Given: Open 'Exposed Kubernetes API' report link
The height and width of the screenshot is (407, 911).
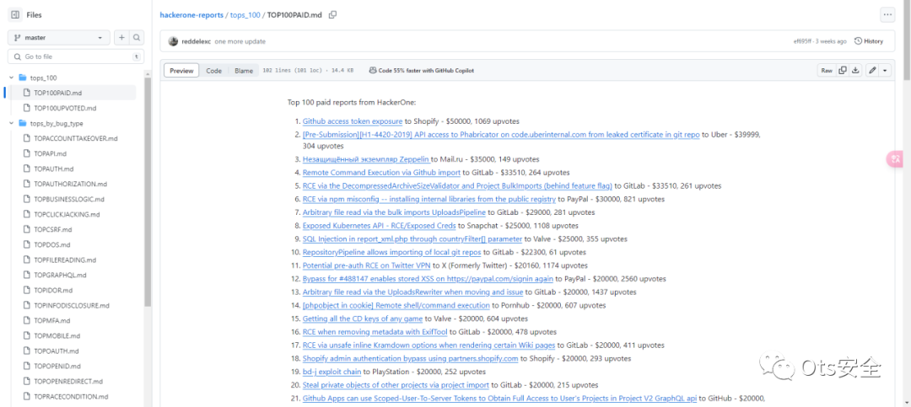Looking at the screenshot, I should point(379,226).
